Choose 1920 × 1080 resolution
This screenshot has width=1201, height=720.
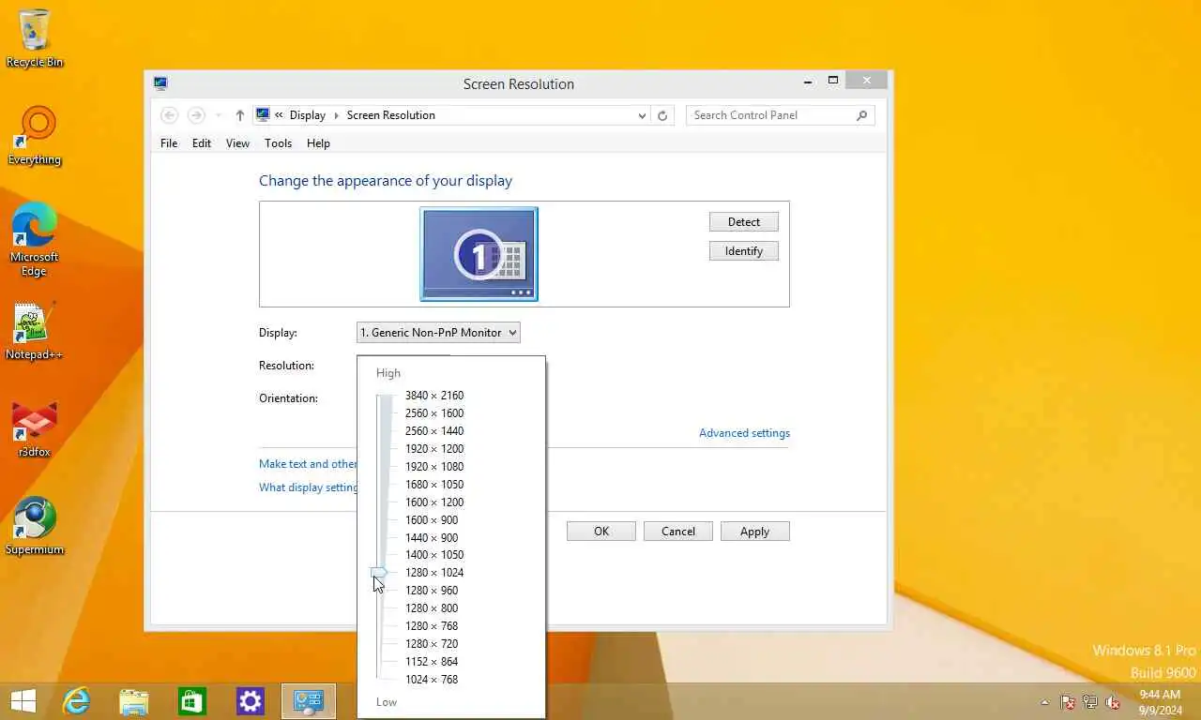tap(434, 467)
